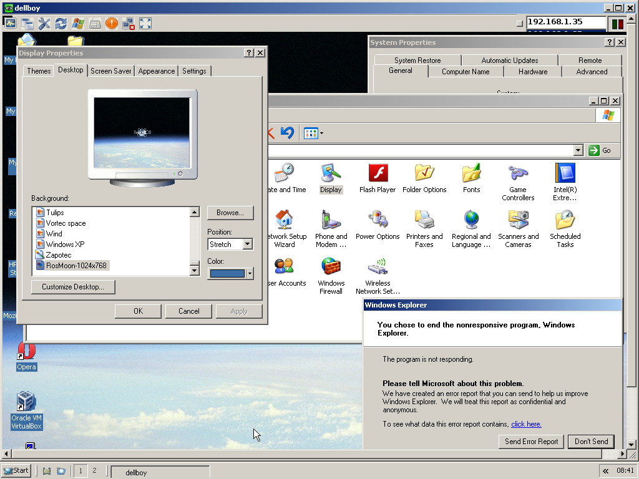The image size is (639, 479).
Task: Open Advanced tab in System Properties
Action: tap(592, 72)
